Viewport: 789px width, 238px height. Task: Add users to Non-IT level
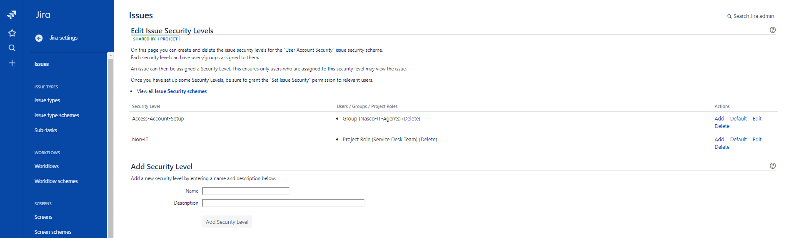click(x=719, y=140)
